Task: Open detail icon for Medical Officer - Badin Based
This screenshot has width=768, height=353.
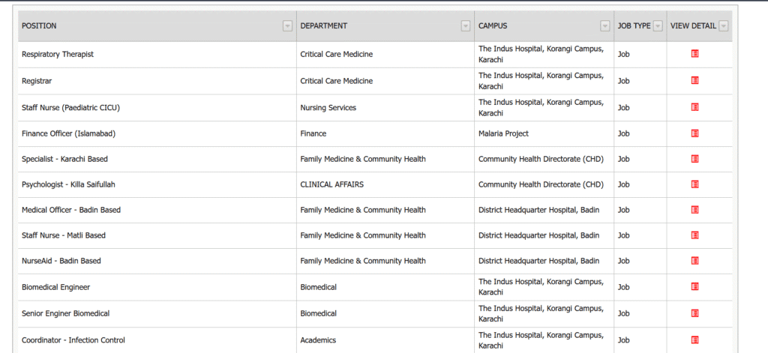Action: point(694,210)
